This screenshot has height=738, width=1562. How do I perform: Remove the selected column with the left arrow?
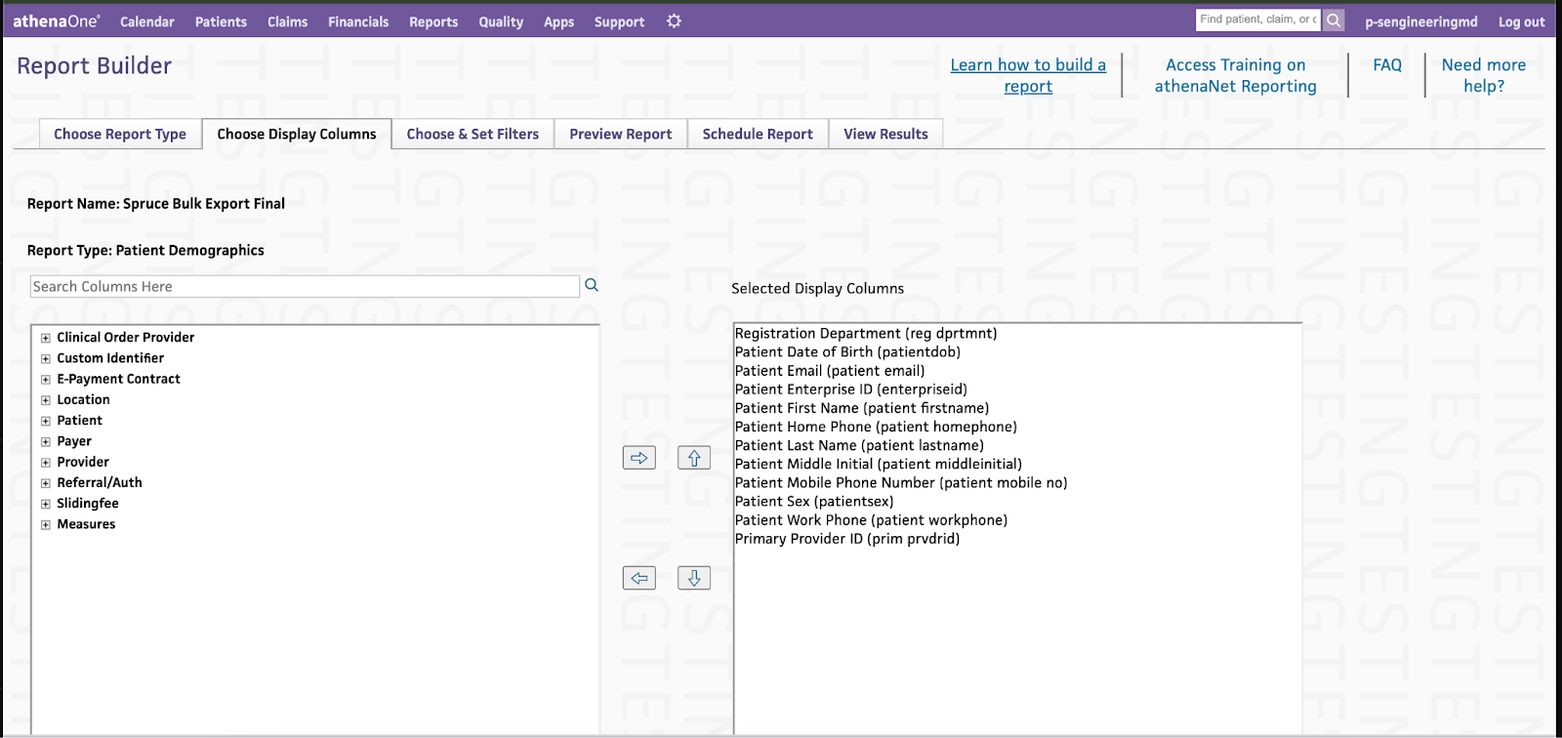(639, 578)
